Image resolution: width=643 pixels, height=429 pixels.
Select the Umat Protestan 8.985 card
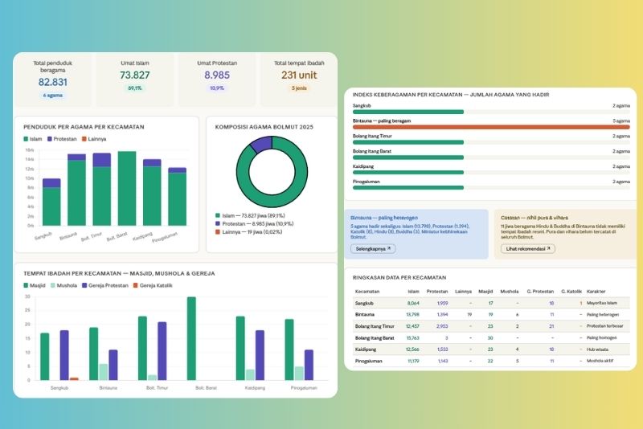point(217,80)
